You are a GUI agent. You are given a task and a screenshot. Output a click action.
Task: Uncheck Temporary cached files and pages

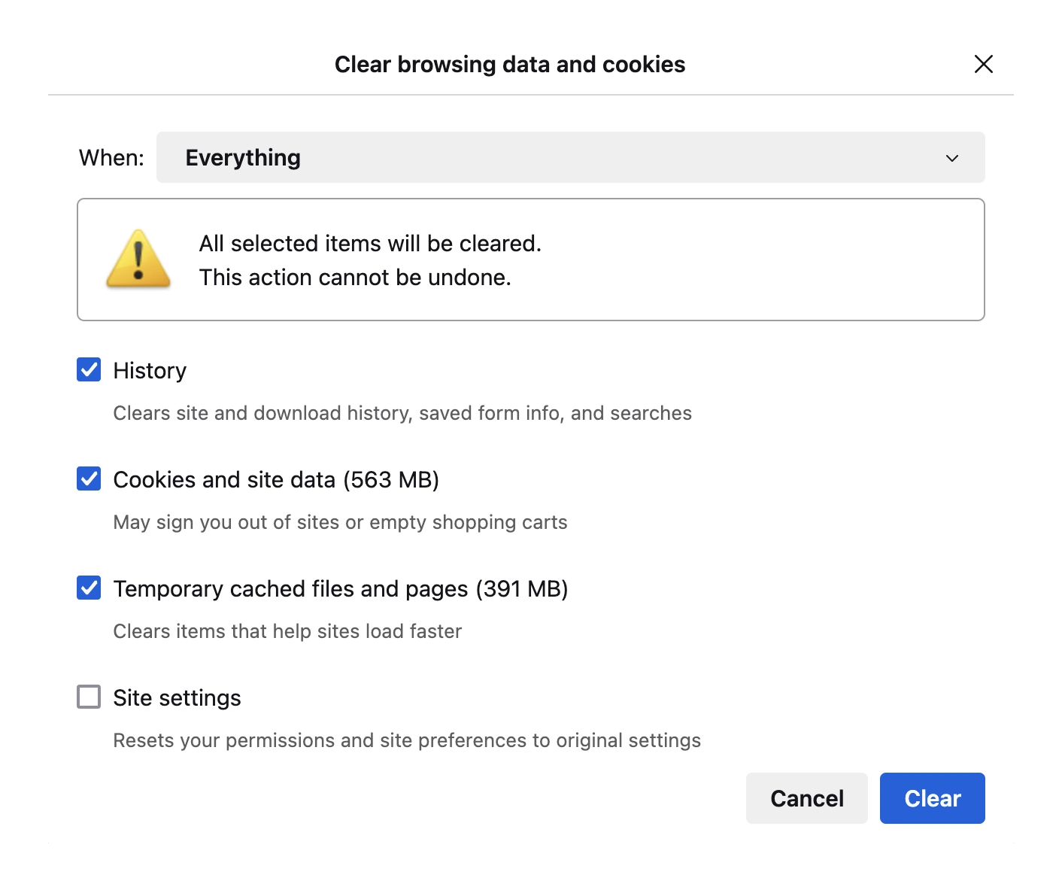coord(88,588)
